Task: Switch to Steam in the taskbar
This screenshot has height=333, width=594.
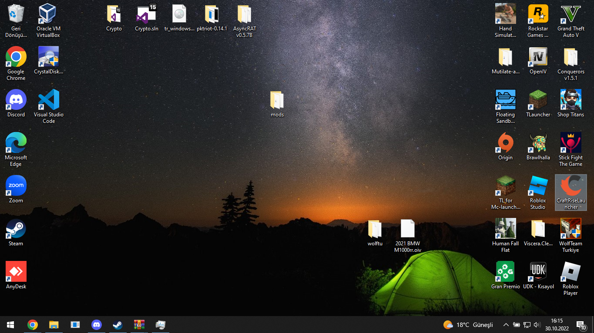Action: [117, 324]
